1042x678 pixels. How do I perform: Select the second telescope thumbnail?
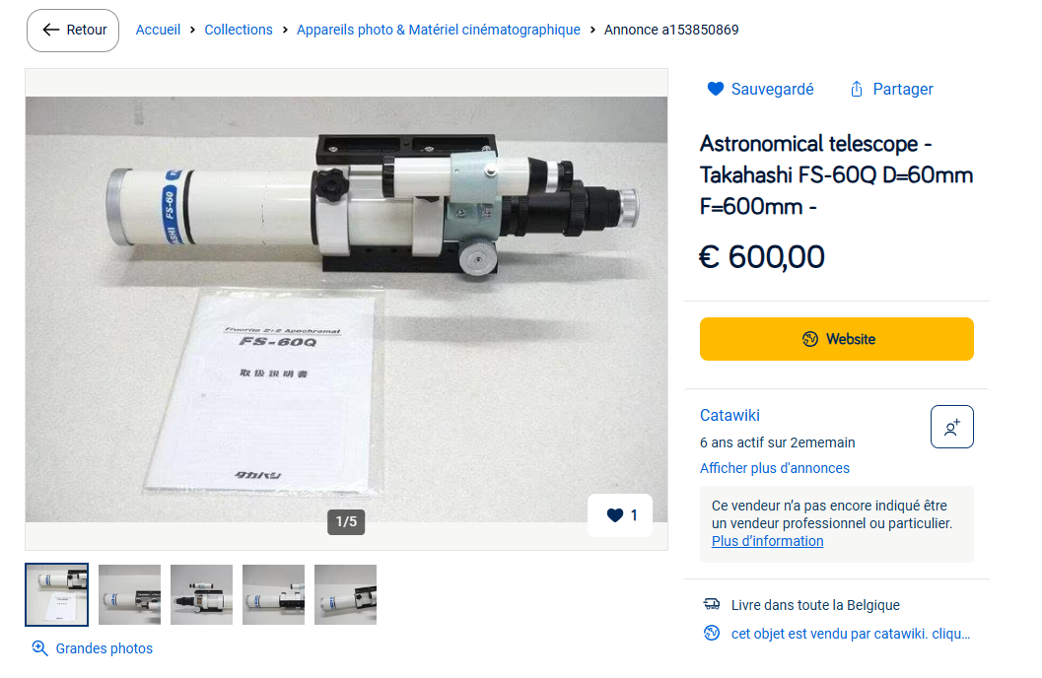(129, 595)
